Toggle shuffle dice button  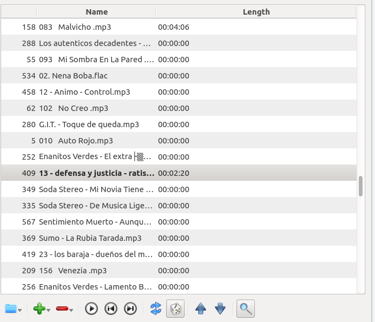pos(175,308)
